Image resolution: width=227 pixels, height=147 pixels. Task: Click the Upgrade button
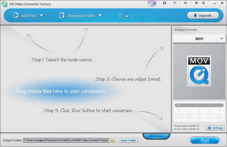pos(203,15)
